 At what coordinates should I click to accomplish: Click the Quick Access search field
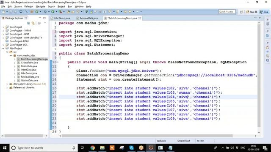coord(227,11)
